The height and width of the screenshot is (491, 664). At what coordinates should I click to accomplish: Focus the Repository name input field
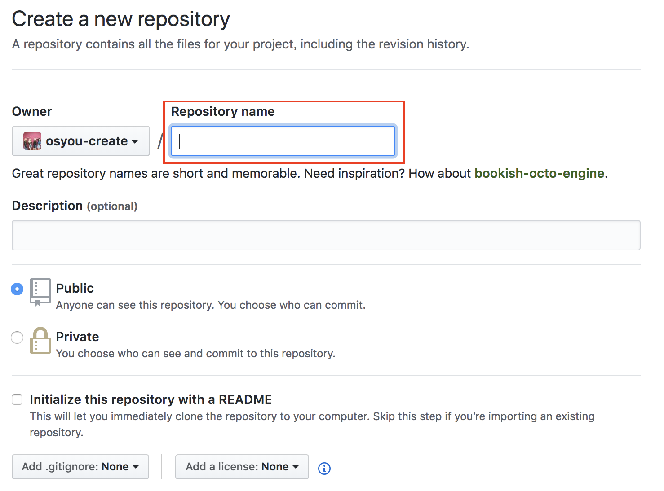coord(283,141)
